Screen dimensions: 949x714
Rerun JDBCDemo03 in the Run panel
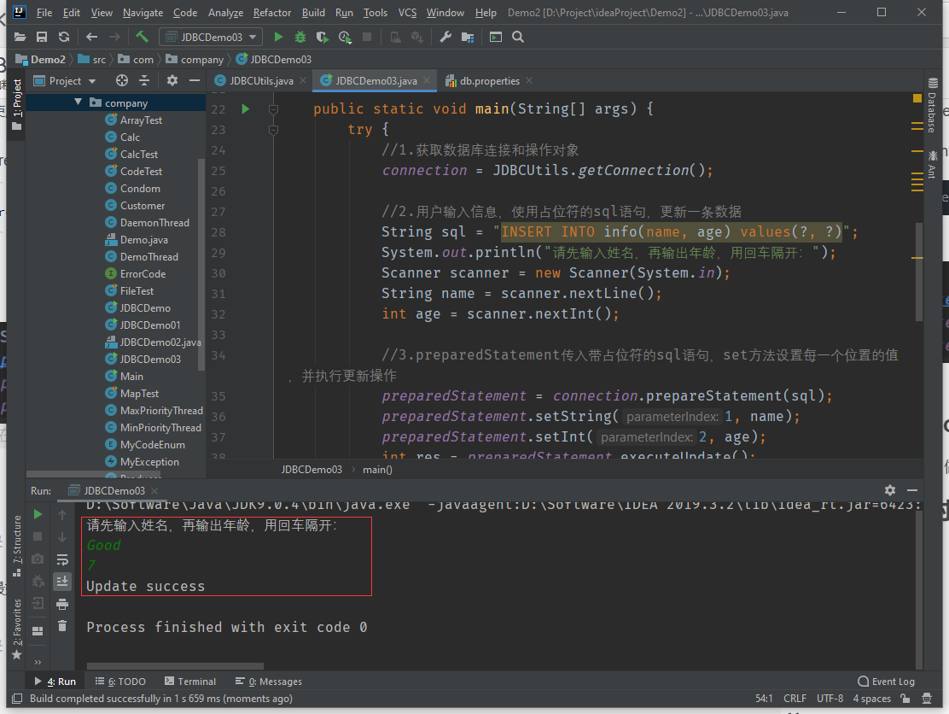pyautogui.click(x=38, y=514)
